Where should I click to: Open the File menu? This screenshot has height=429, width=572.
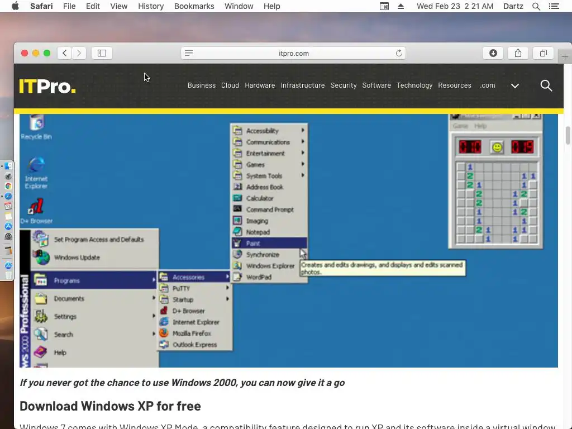click(69, 6)
